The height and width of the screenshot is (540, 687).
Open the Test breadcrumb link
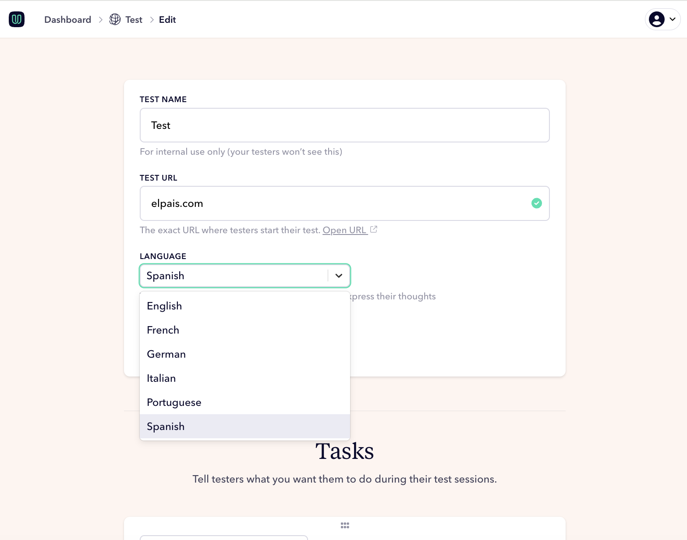(134, 20)
